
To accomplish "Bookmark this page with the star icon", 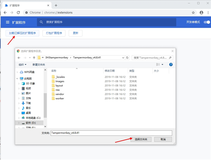I will (x=193, y=12).
